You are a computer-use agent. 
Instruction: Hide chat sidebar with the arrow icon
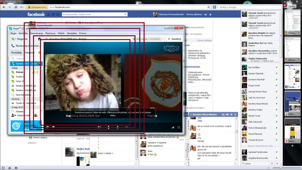pos(277,164)
